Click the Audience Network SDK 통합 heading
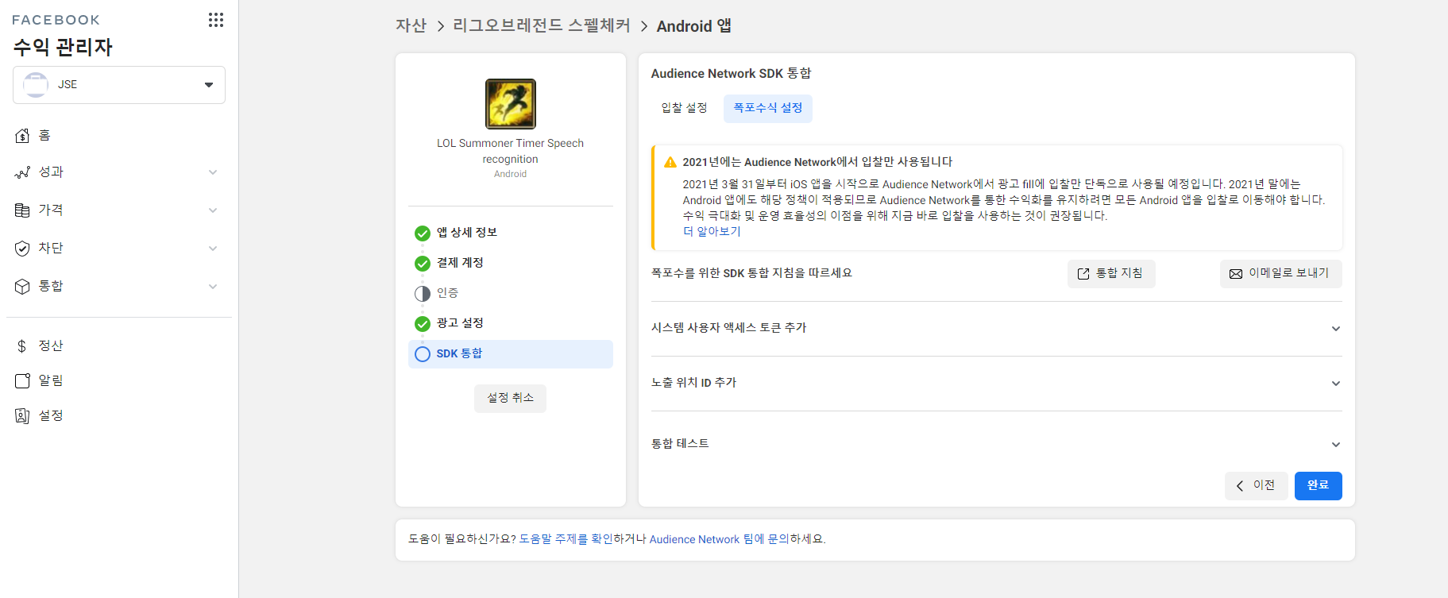This screenshot has height=598, width=1448. pyautogui.click(x=731, y=74)
